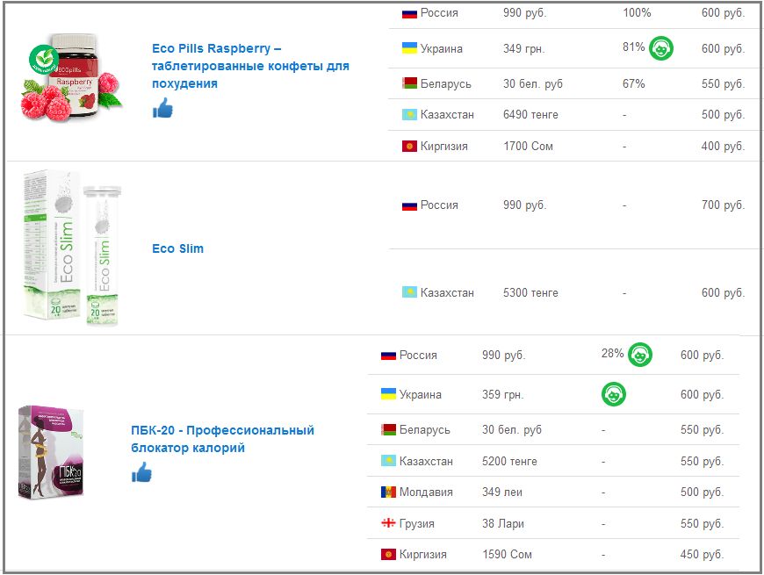Click the Moldova flag in the 349 леи row
The image size is (764, 575).
tap(388, 492)
